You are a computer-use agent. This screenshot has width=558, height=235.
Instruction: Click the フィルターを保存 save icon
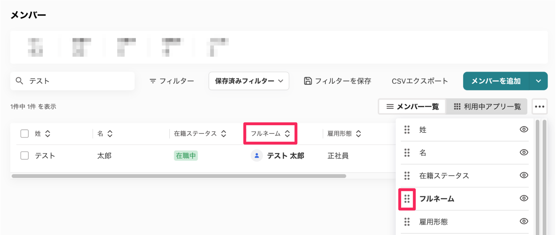[308, 81]
